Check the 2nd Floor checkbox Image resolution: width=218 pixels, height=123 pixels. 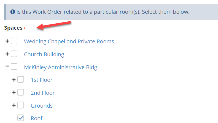coord(21,92)
